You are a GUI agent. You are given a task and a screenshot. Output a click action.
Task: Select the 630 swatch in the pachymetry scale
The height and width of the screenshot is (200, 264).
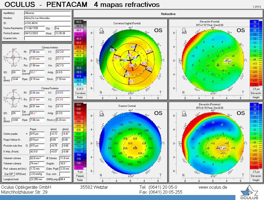(x=79, y=130)
